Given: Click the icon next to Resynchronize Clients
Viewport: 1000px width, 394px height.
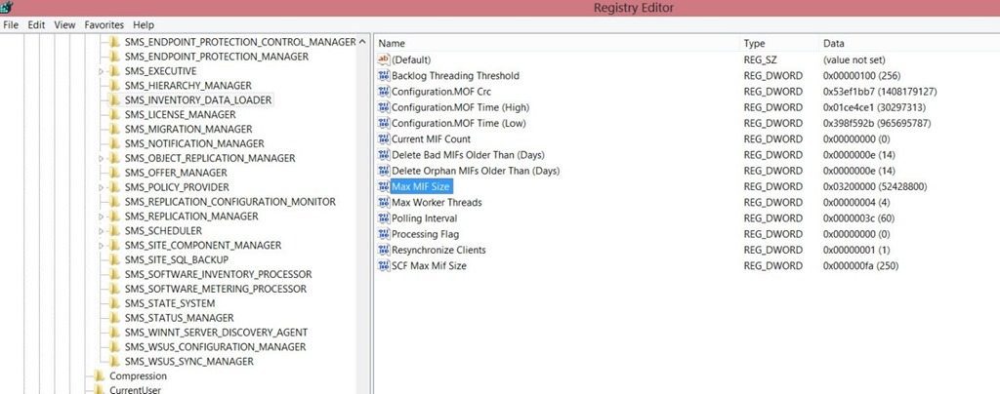Looking at the screenshot, I should 383,250.
